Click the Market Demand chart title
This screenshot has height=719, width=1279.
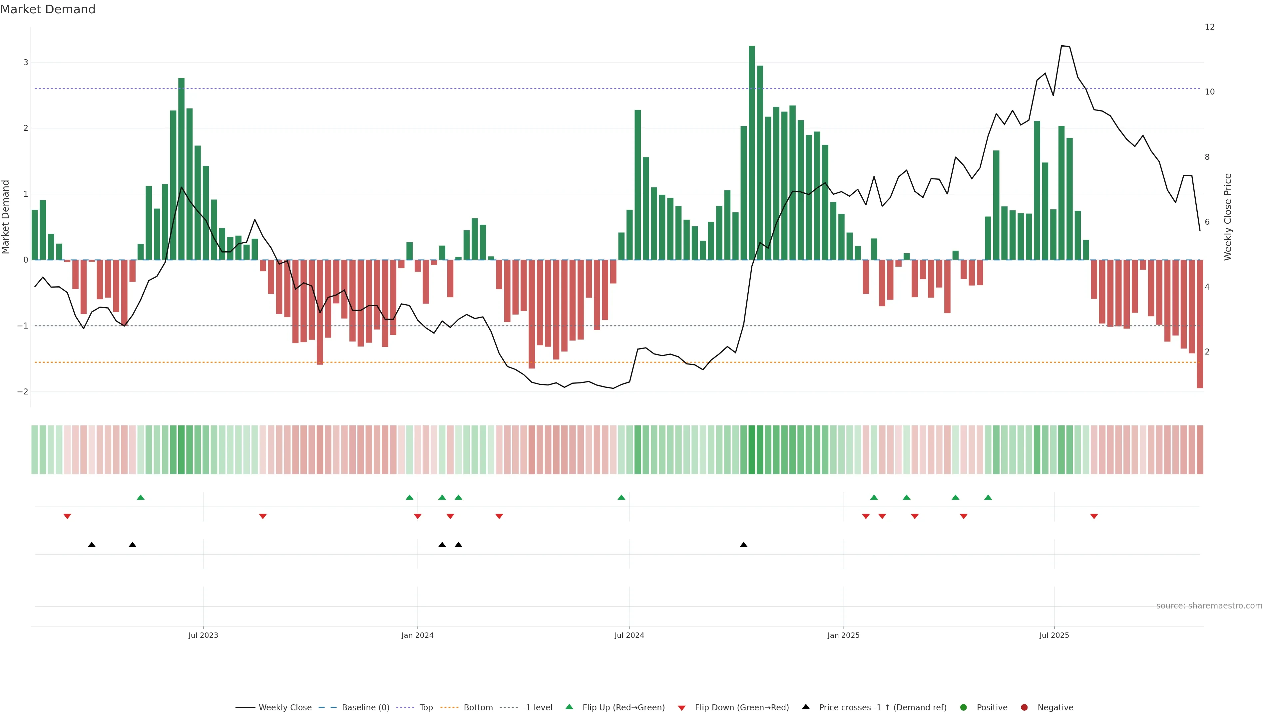[48, 9]
